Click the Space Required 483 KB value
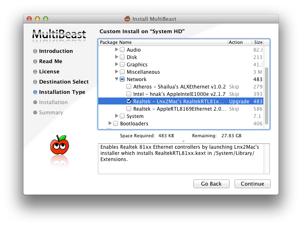Screen dimensions: 302x227 (x=166, y=136)
